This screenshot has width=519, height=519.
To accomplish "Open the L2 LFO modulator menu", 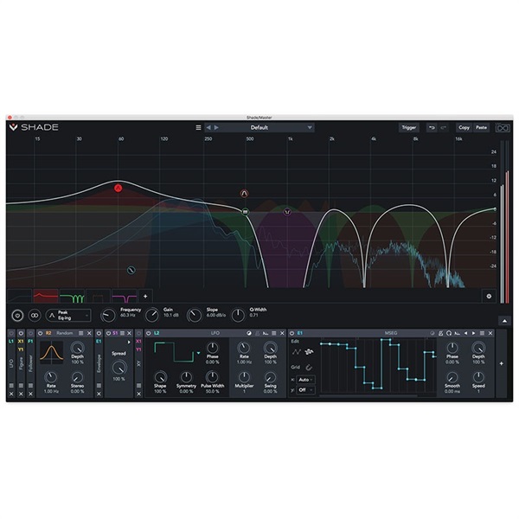I will tap(274, 333).
